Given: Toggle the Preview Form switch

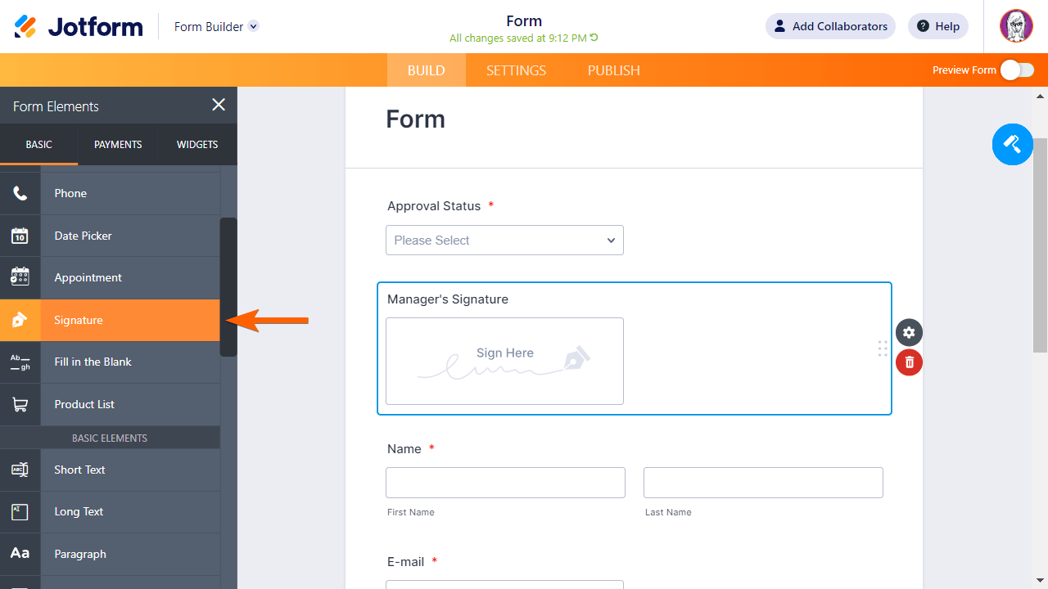Looking at the screenshot, I should 1017,70.
